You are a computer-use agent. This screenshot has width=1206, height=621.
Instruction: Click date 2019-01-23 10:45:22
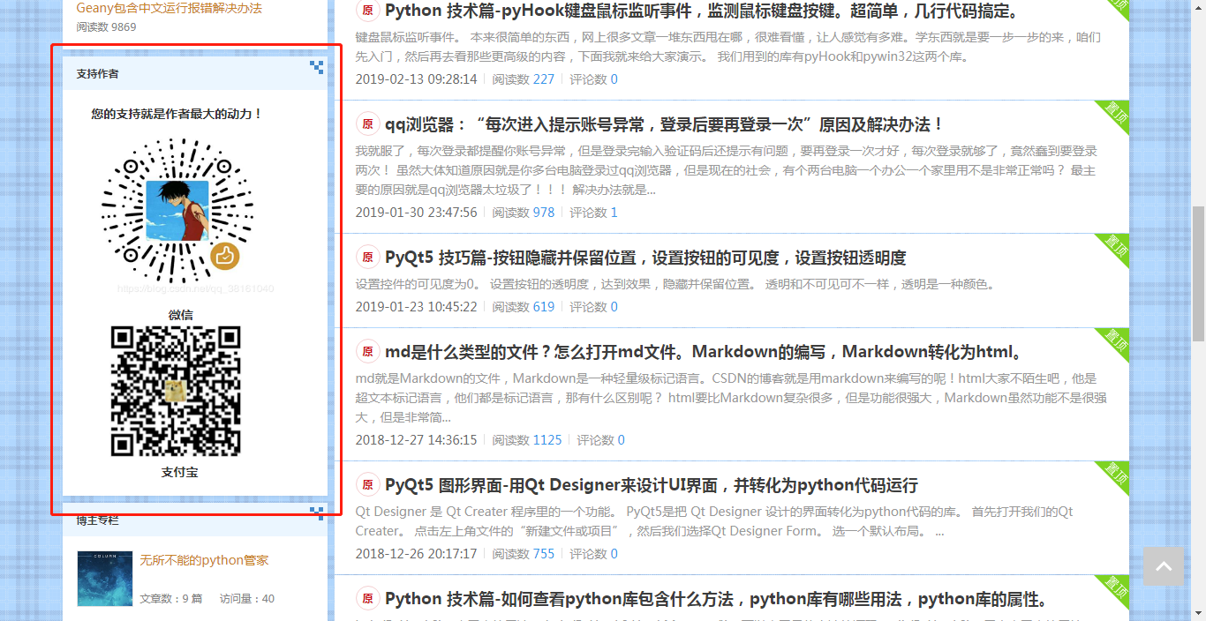416,307
